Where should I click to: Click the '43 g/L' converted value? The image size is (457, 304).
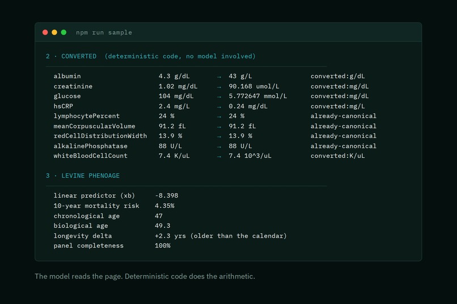point(240,76)
